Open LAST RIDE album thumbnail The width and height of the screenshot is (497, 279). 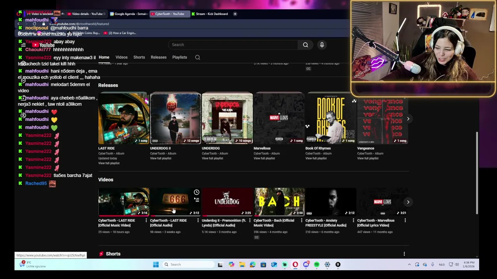tap(123, 119)
